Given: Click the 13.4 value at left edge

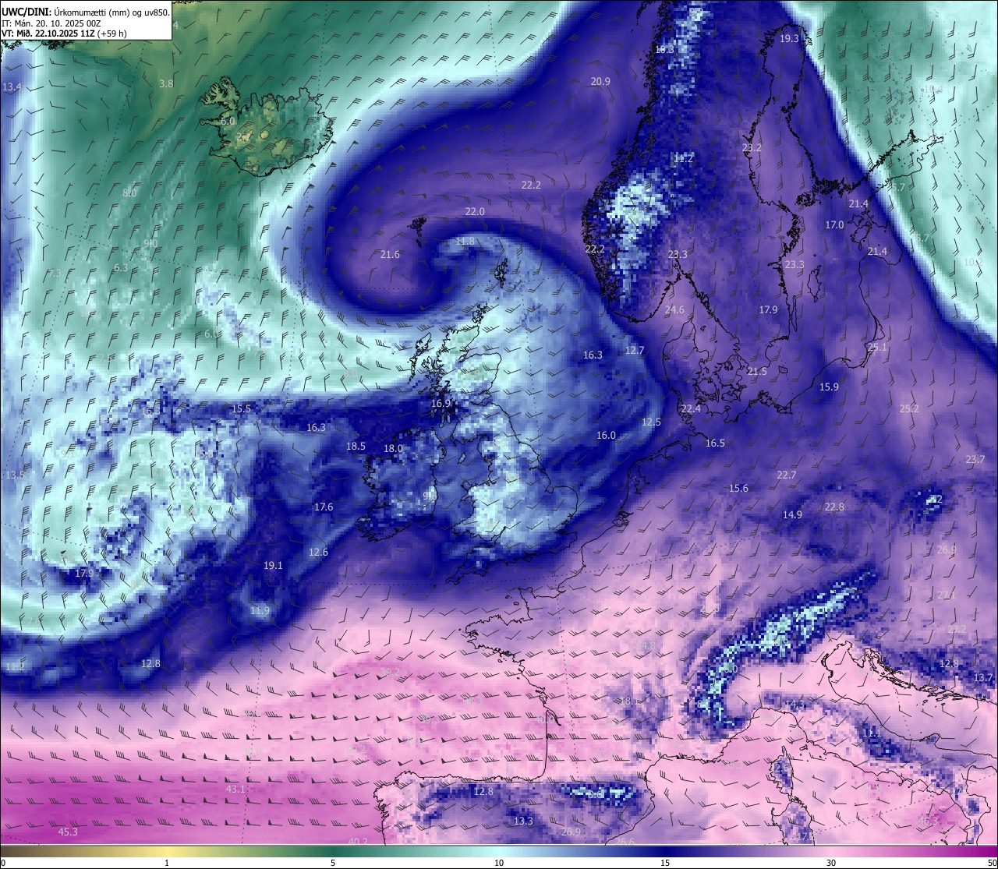Looking at the screenshot, I should (x=12, y=87).
